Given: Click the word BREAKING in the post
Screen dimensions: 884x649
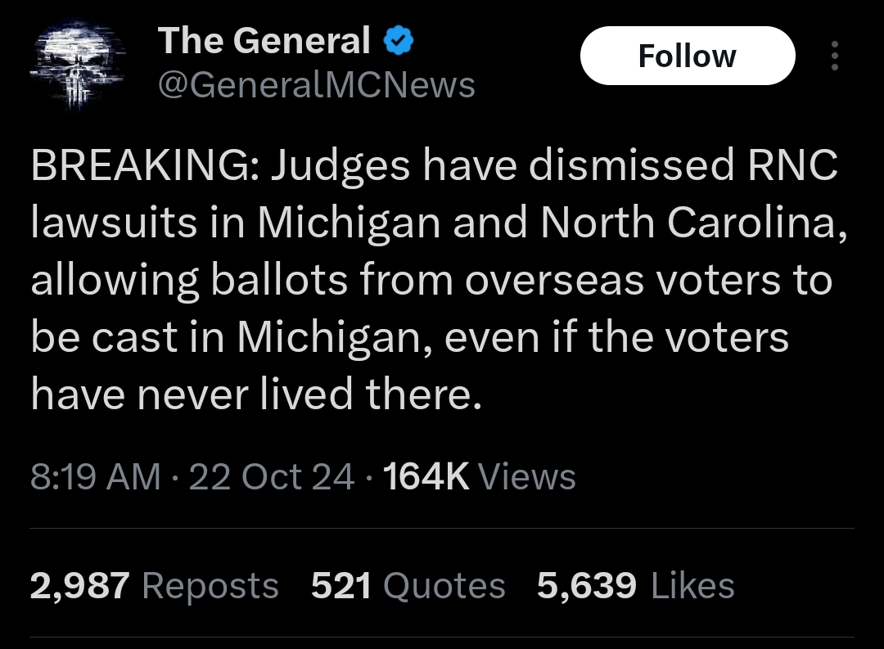Looking at the screenshot, I should [x=142, y=166].
